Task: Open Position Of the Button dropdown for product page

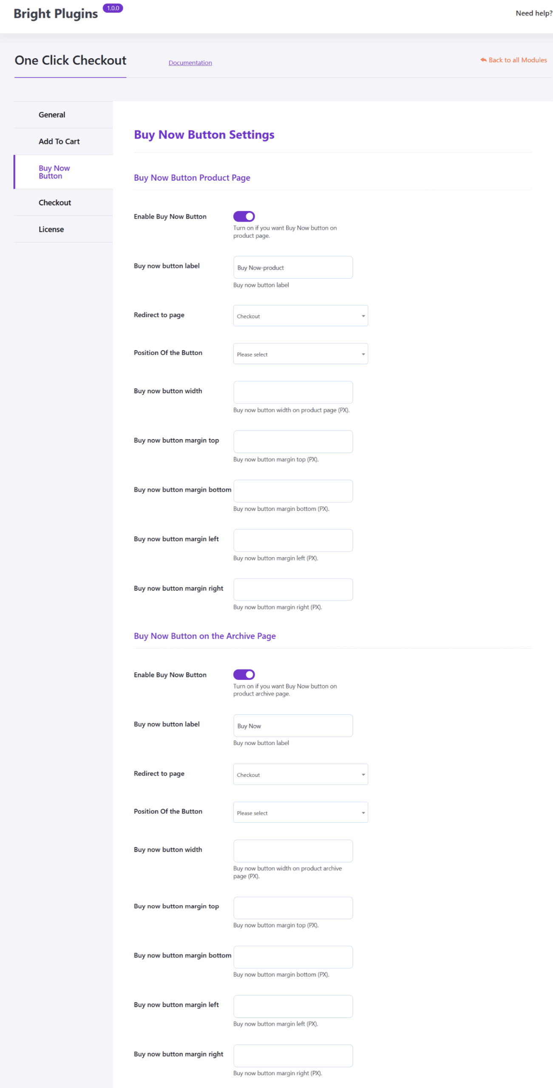Action: [x=300, y=353]
